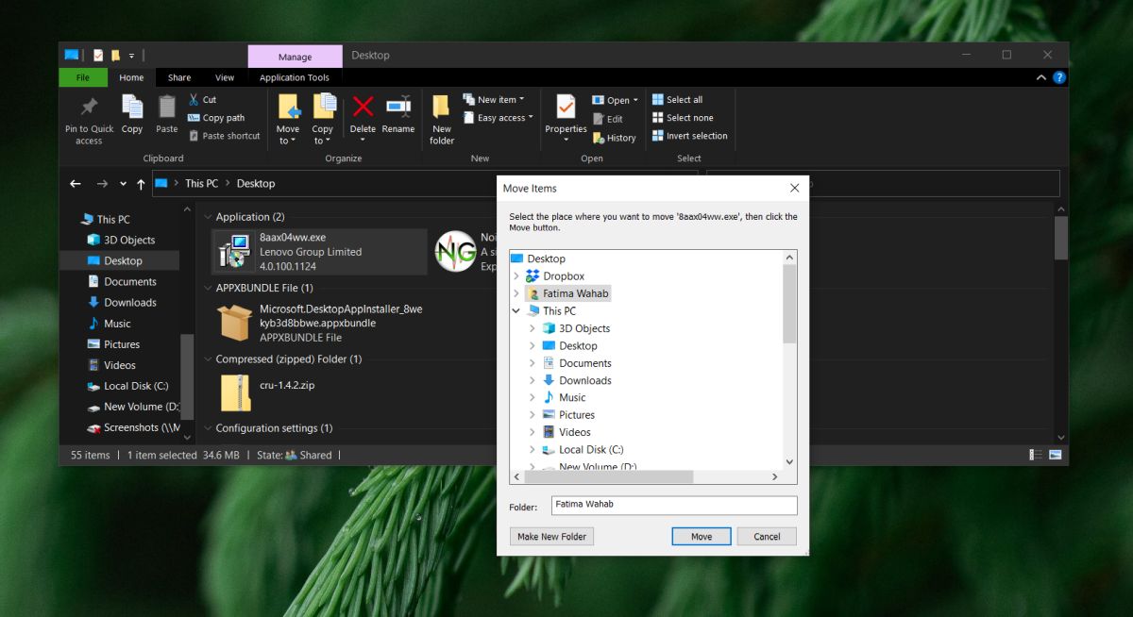Click the red Delete icon
The width and height of the screenshot is (1133, 617).
click(363, 106)
